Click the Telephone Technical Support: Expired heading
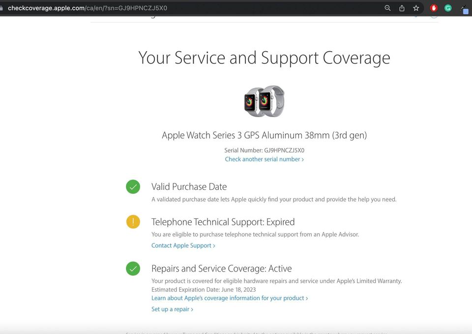This screenshot has width=472, height=334. [x=223, y=222]
